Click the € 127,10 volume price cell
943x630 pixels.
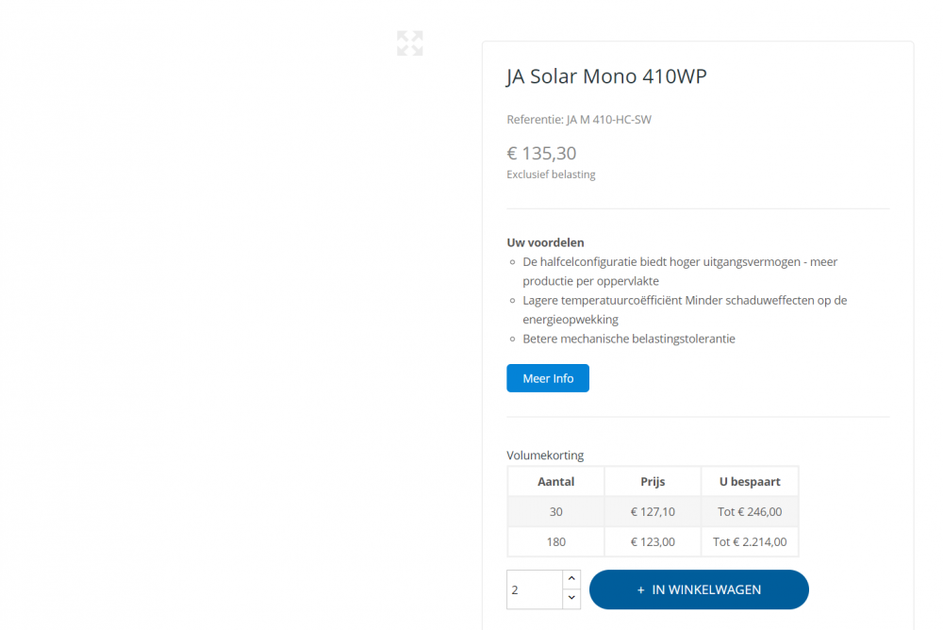pyautogui.click(x=653, y=512)
